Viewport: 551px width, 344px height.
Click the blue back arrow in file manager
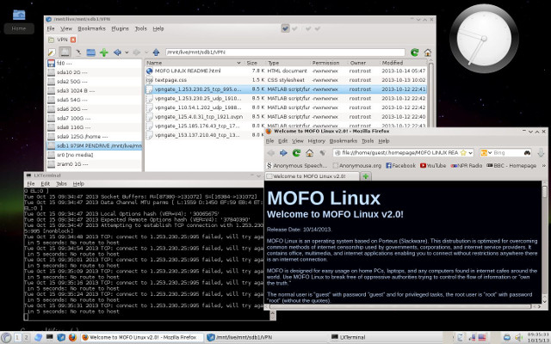pyautogui.click(x=117, y=52)
